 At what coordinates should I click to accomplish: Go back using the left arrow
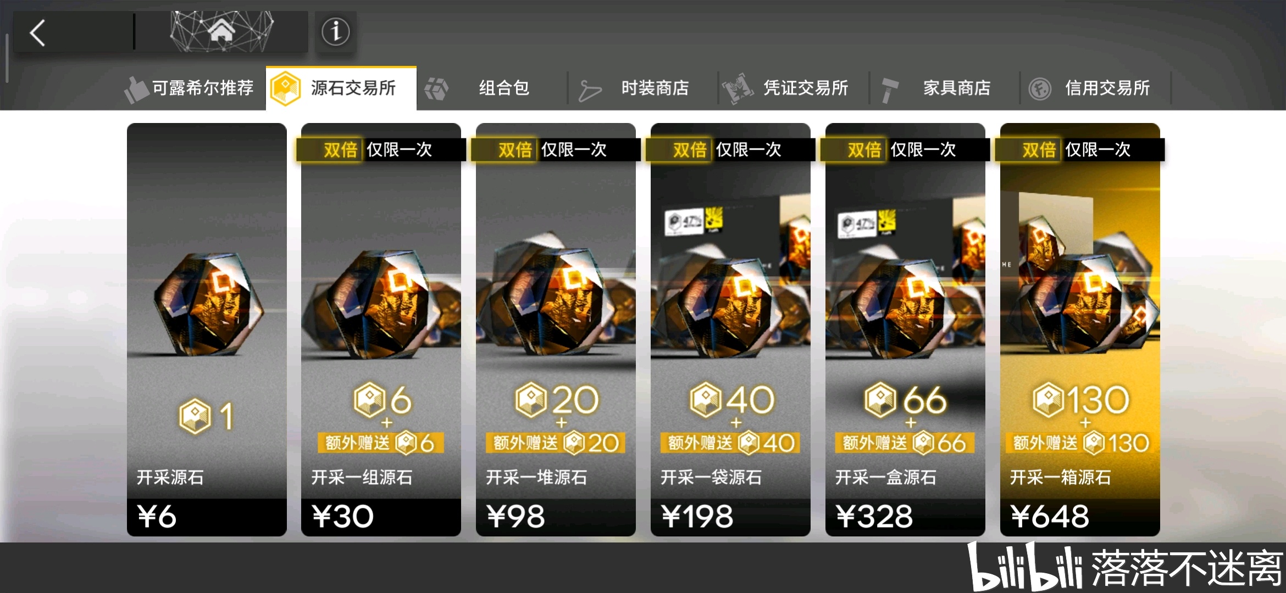[37, 33]
